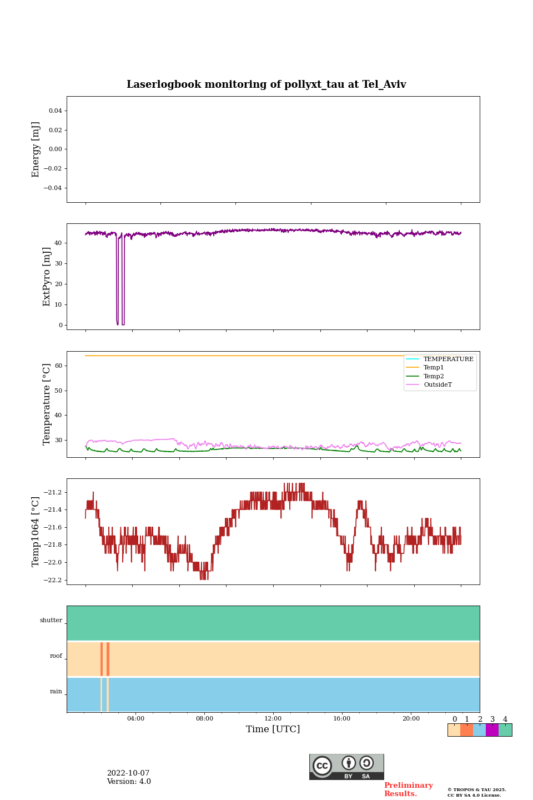533x800 pixels.
Task: Click the SA share-alike icon
Action: click(x=366, y=763)
